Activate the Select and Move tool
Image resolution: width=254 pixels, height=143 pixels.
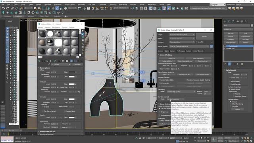tap(53, 8)
